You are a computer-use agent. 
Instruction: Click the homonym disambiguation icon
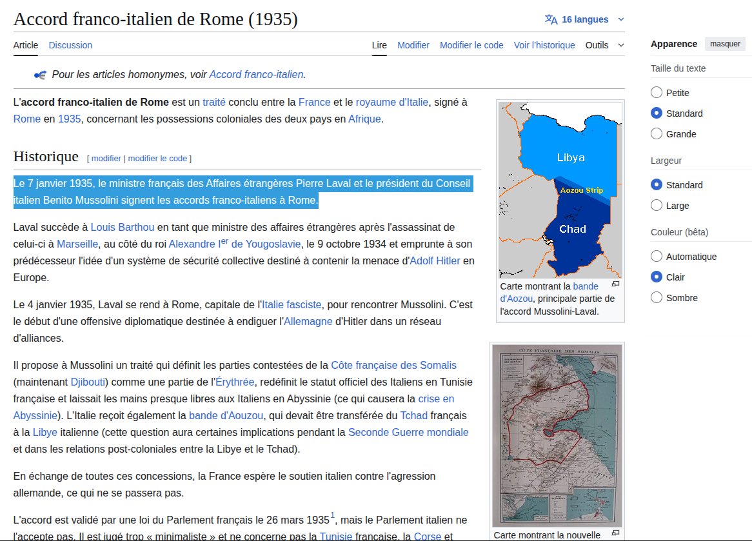pos(40,75)
